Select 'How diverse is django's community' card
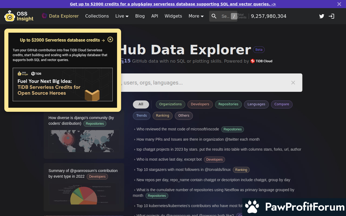 point(84,134)
